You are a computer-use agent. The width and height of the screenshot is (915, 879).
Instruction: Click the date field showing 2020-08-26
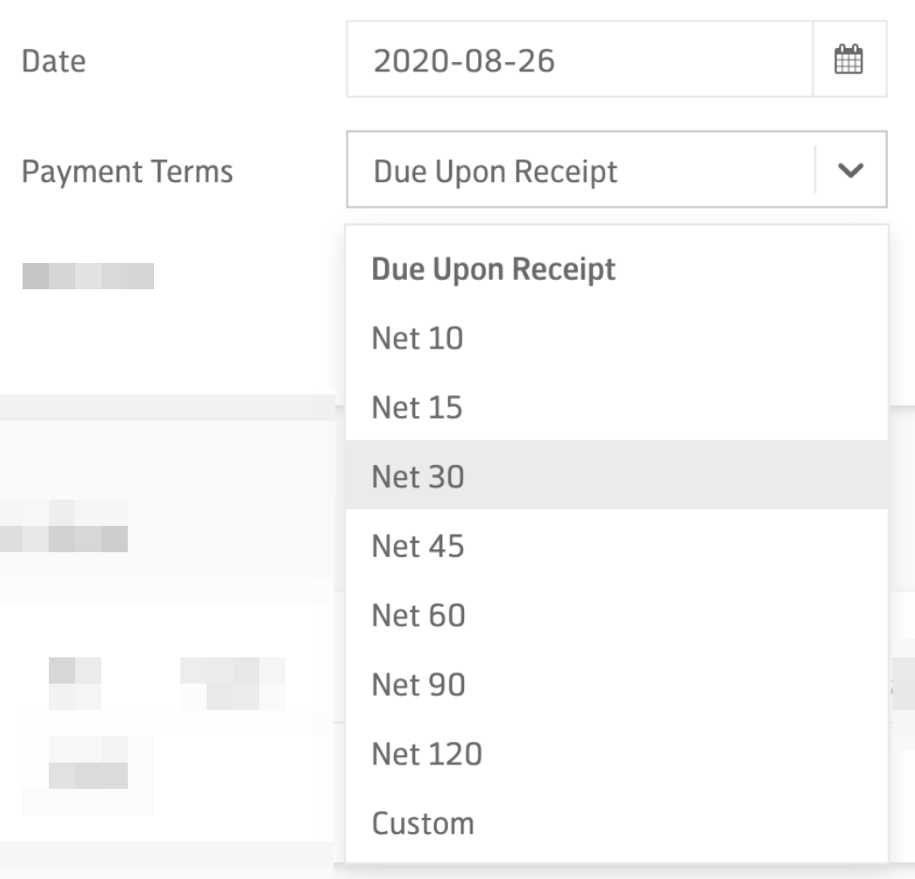coord(580,59)
